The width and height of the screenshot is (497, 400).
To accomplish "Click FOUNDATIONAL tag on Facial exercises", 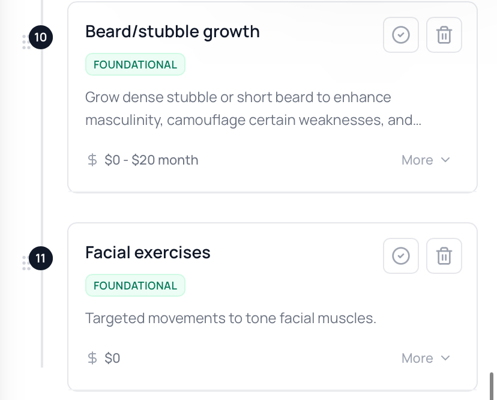I will (135, 286).
